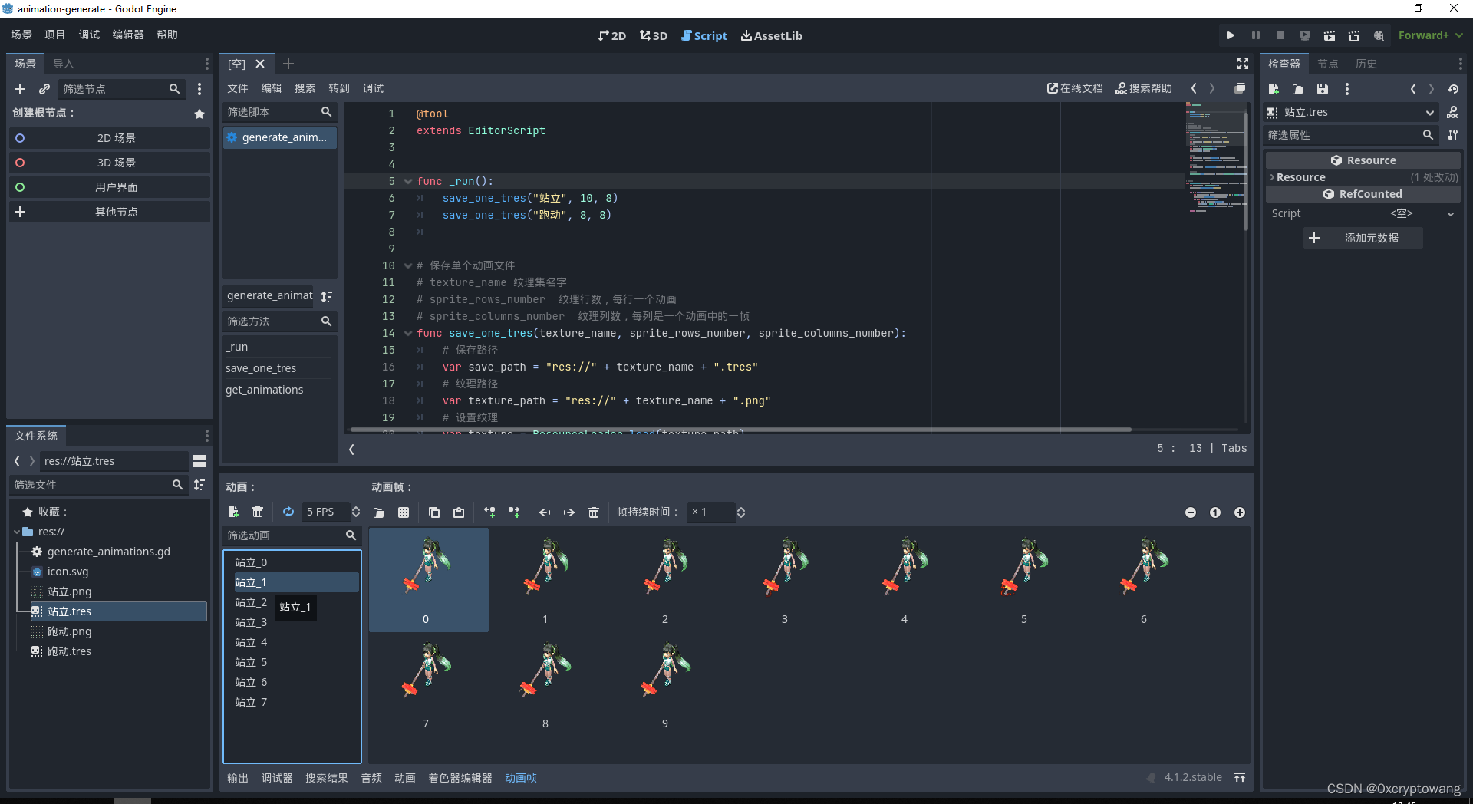Open documentation for the edited resource
Viewport: 1473px width, 804px height.
1453,113
